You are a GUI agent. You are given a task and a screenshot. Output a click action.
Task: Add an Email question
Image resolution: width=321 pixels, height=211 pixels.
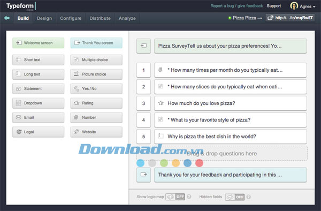pyautogui.click(x=39, y=117)
